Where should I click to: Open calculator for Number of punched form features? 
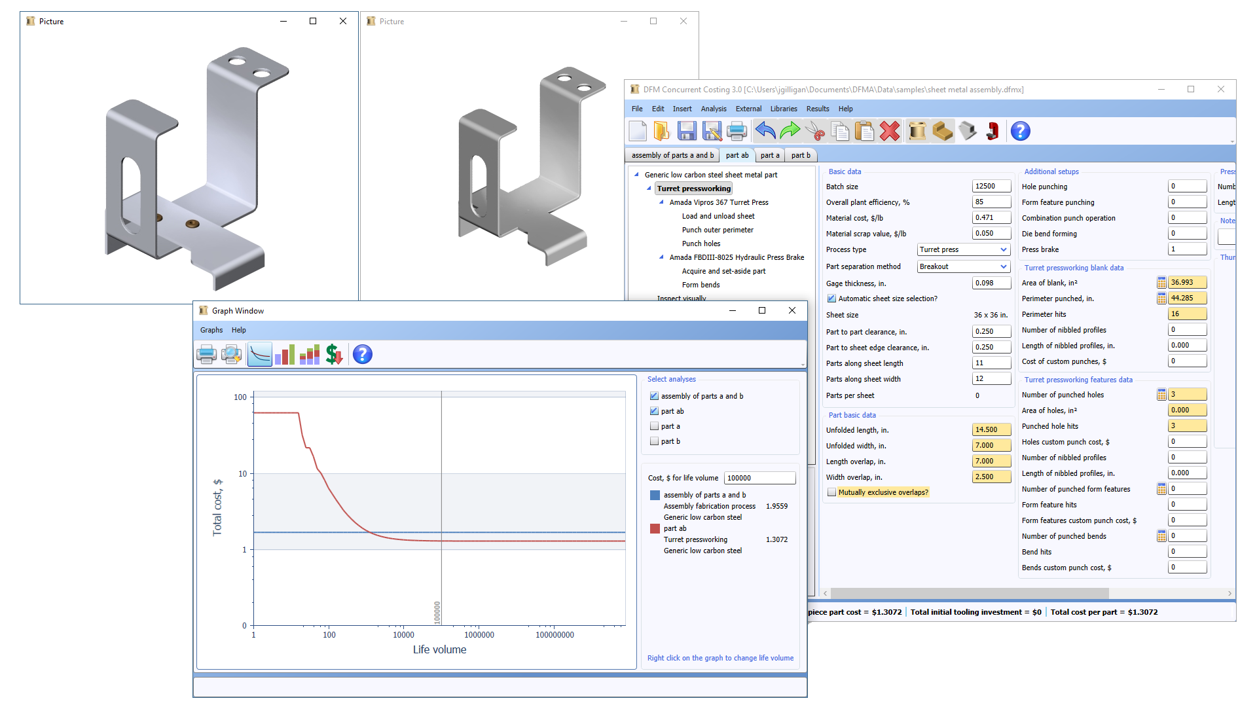(1161, 489)
